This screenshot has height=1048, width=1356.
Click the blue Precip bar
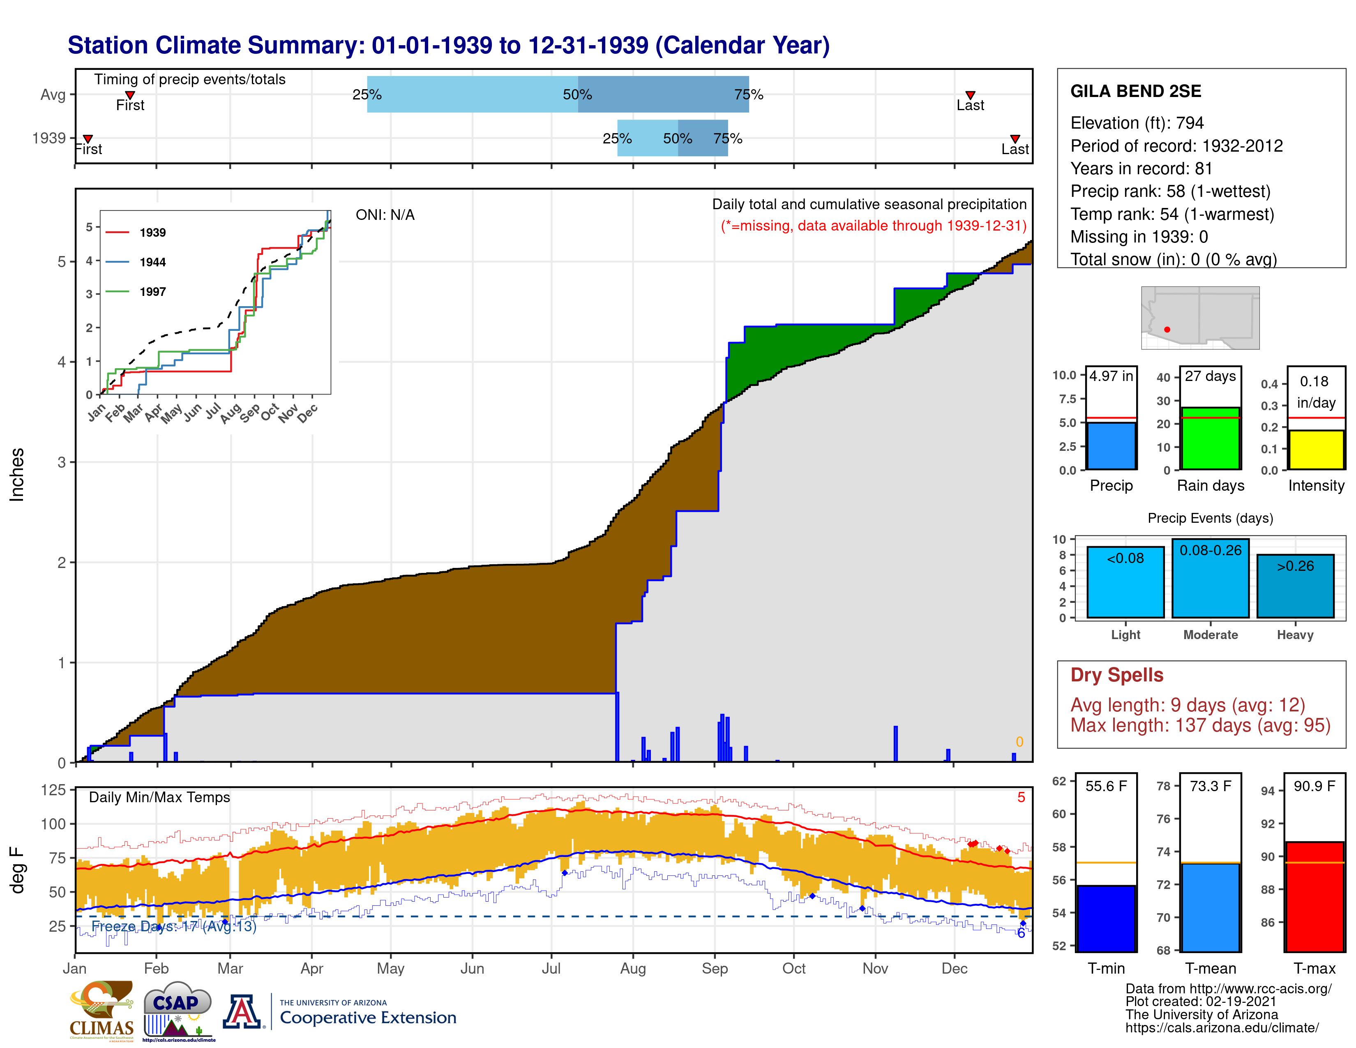pyautogui.click(x=1112, y=446)
